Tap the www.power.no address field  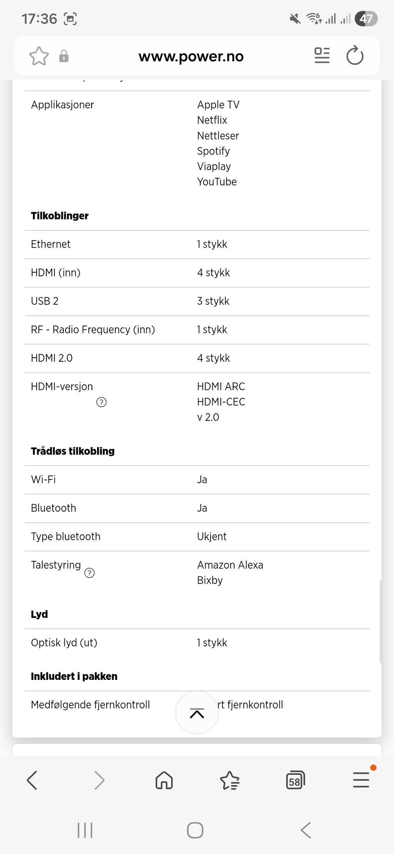pos(191,56)
